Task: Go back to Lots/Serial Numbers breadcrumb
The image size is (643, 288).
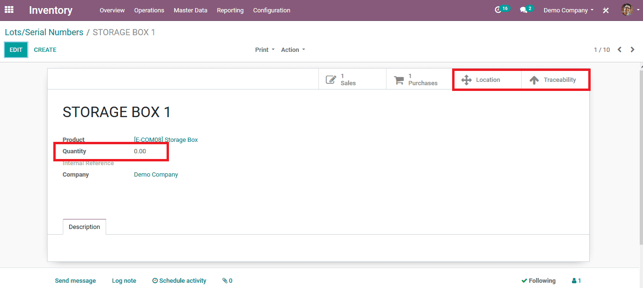Action: click(x=44, y=32)
